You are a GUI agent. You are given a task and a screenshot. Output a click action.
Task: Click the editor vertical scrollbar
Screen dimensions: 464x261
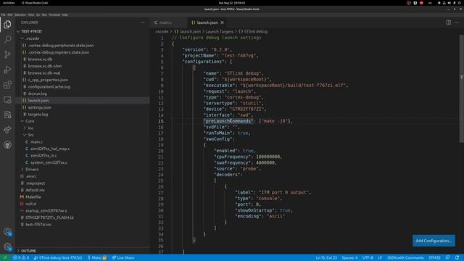point(461,88)
